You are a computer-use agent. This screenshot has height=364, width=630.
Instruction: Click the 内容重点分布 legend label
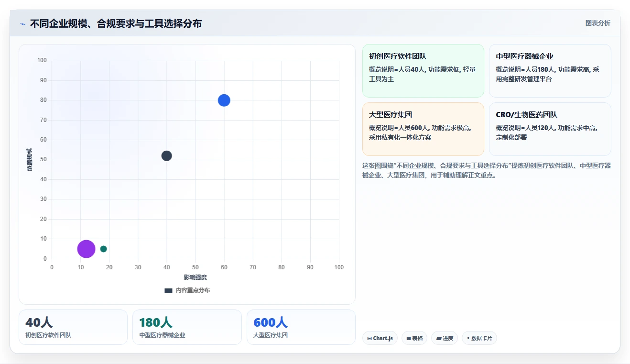pyautogui.click(x=193, y=290)
